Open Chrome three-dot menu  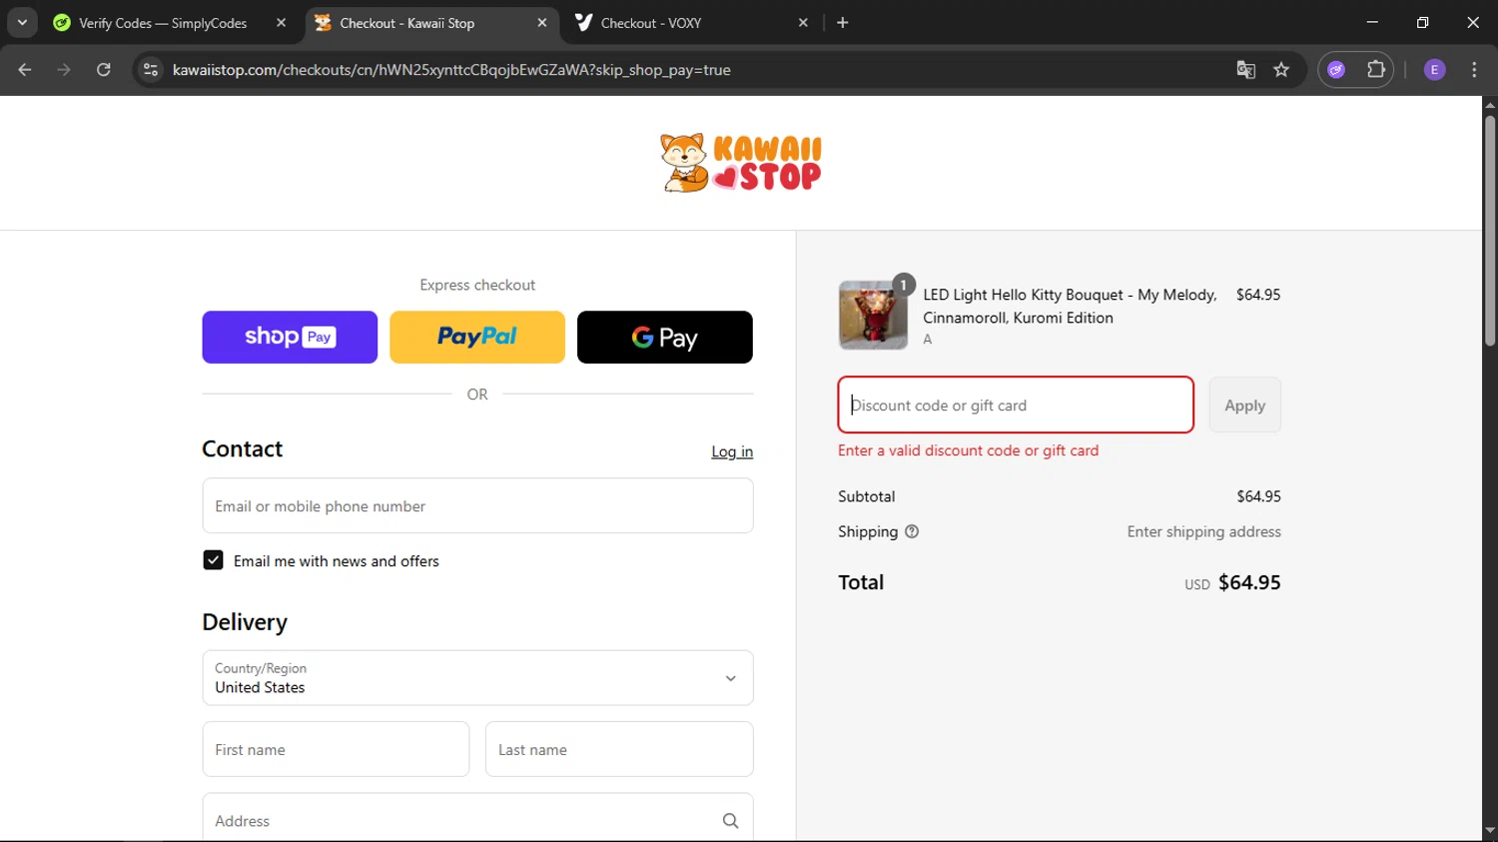click(x=1474, y=70)
